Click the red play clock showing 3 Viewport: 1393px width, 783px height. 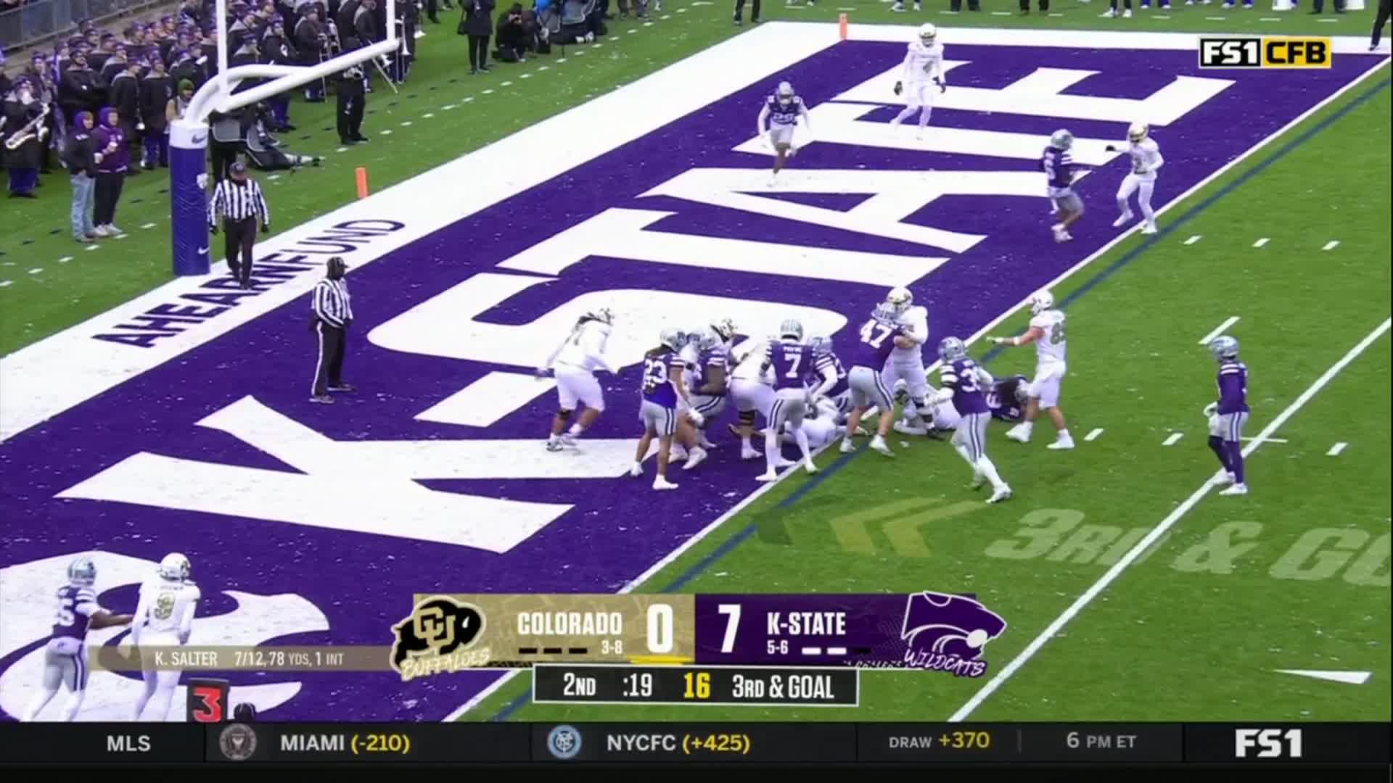[206, 703]
